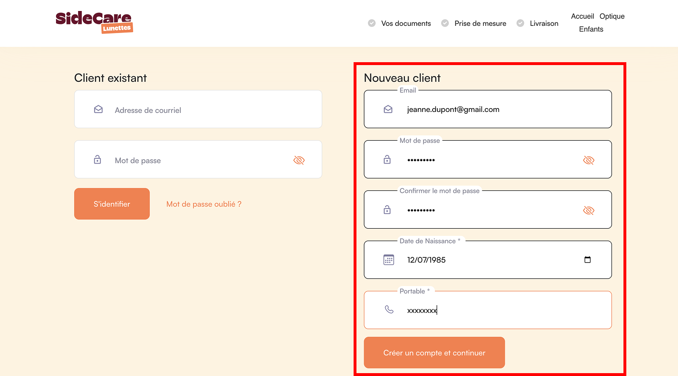
Task: Show password in Client existant login field
Action: [299, 160]
